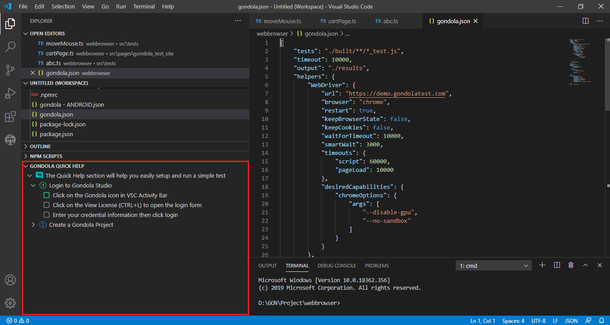
Task: Open the Terminal menu in menu bar
Action: coord(144,7)
